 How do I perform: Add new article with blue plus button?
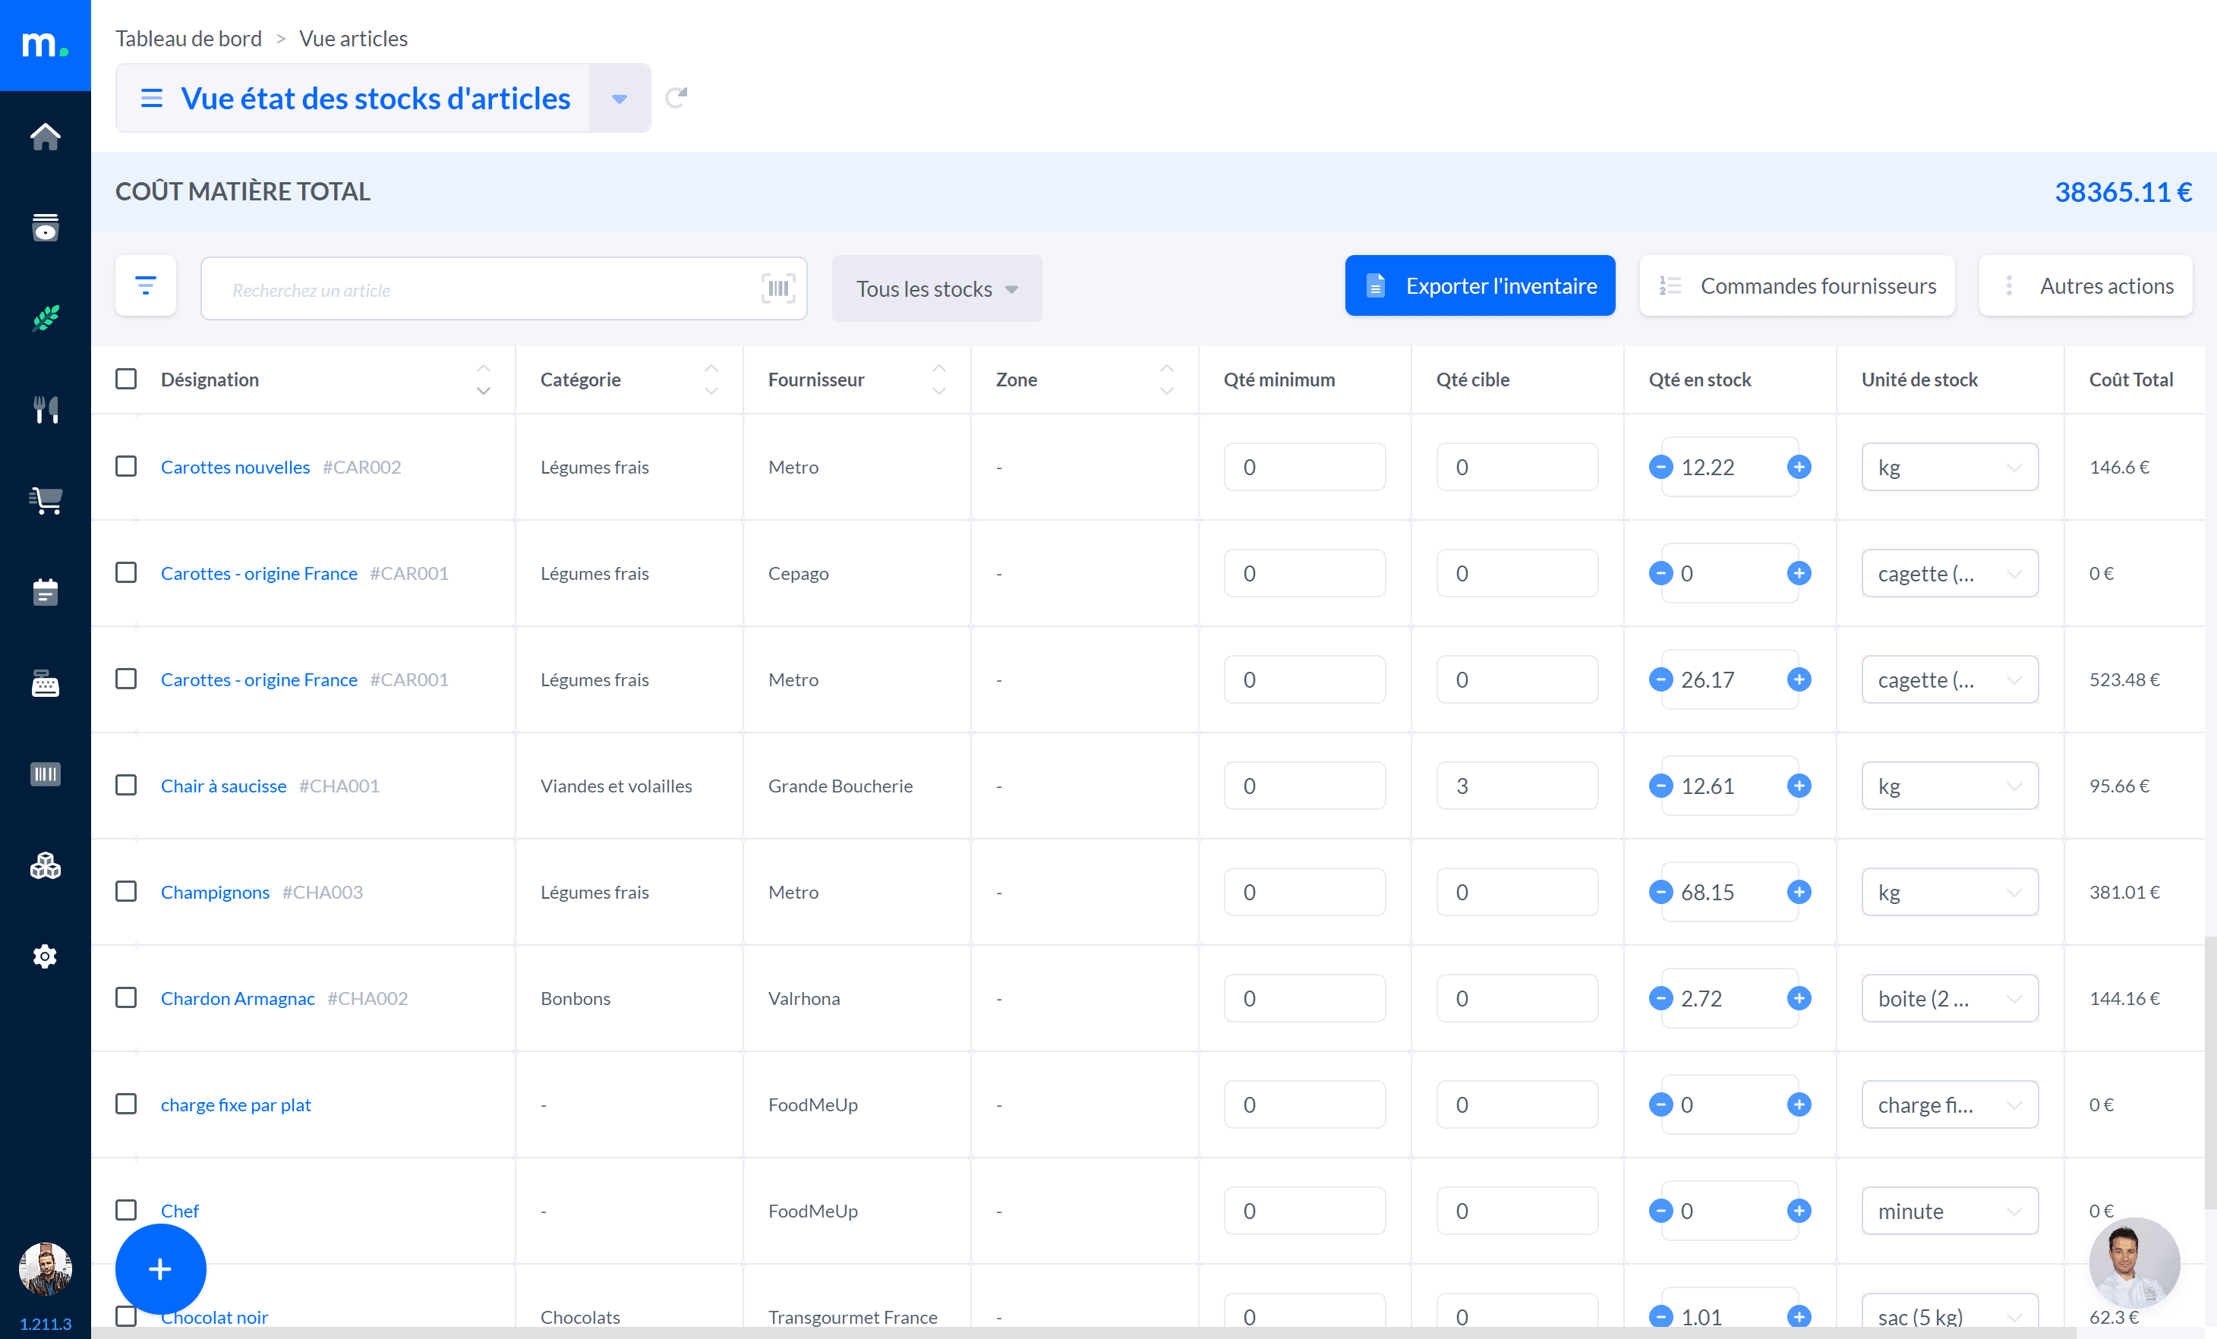coord(160,1268)
